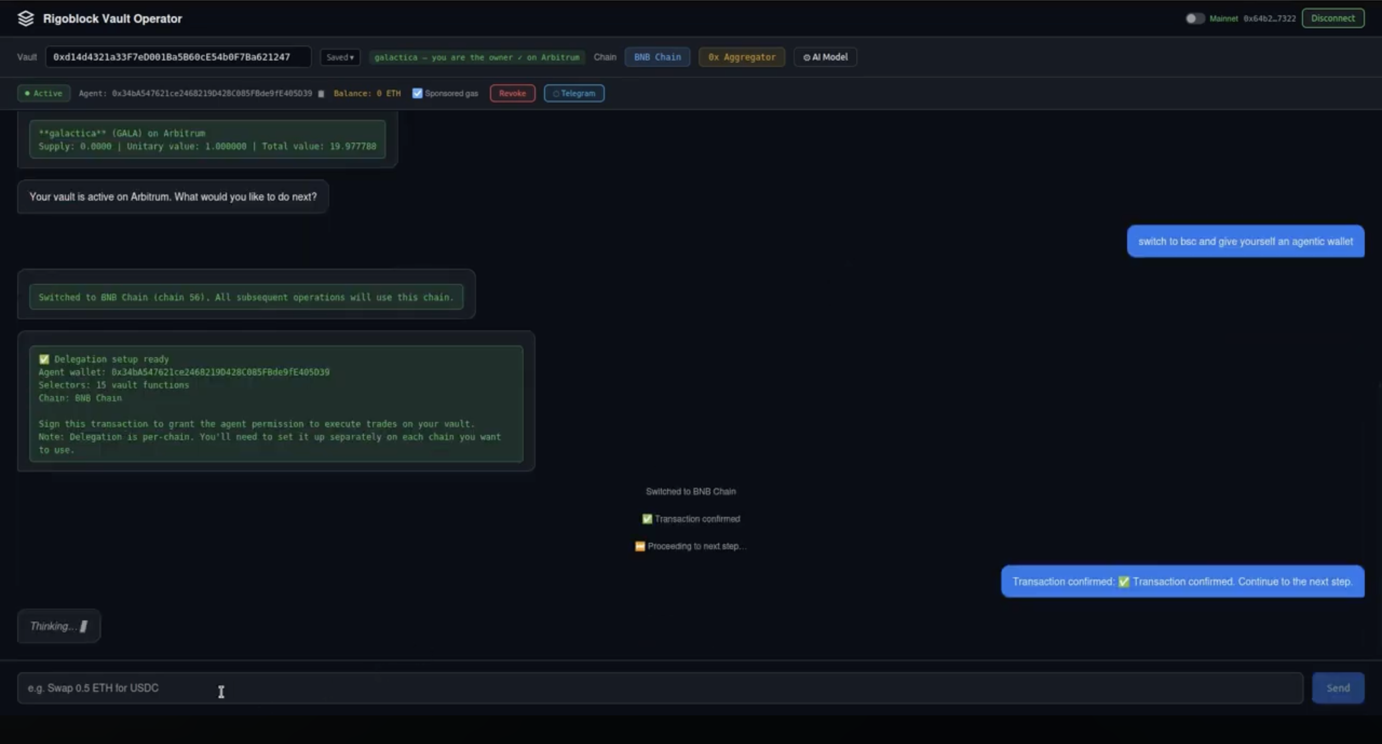
Task: Open AI Model settings gear button
Action: [x=824, y=57]
